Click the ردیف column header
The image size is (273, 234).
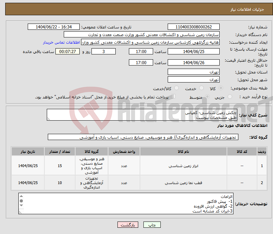click(x=262, y=151)
